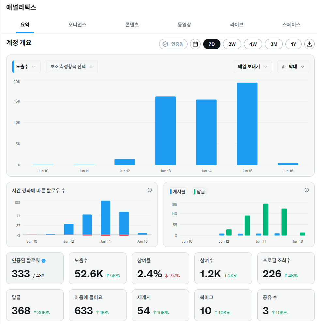This screenshot has width=317, height=324.
Task: Select the 2W time range
Action: click(x=232, y=44)
